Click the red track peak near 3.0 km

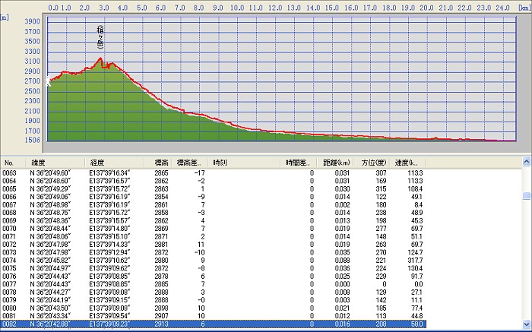coord(100,58)
